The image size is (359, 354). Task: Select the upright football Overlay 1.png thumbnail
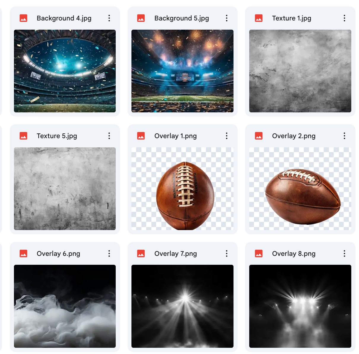[182, 189]
